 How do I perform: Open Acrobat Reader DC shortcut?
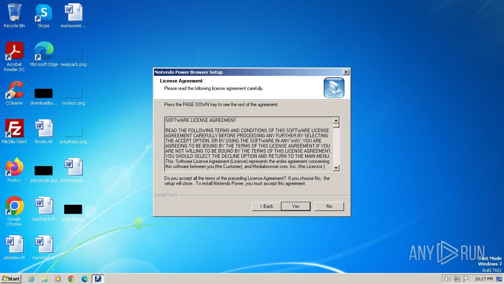click(x=14, y=57)
